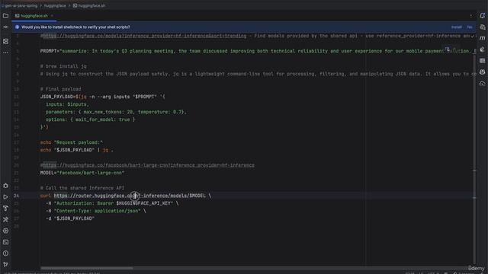Open the Structure tool window icon
Image resolution: width=488 pixels, height=274 pixels.
coord(5,41)
